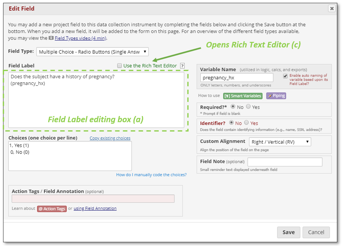This screenshot has height=246, width=342.
Task: Click Save button
Action: (288, 232)
